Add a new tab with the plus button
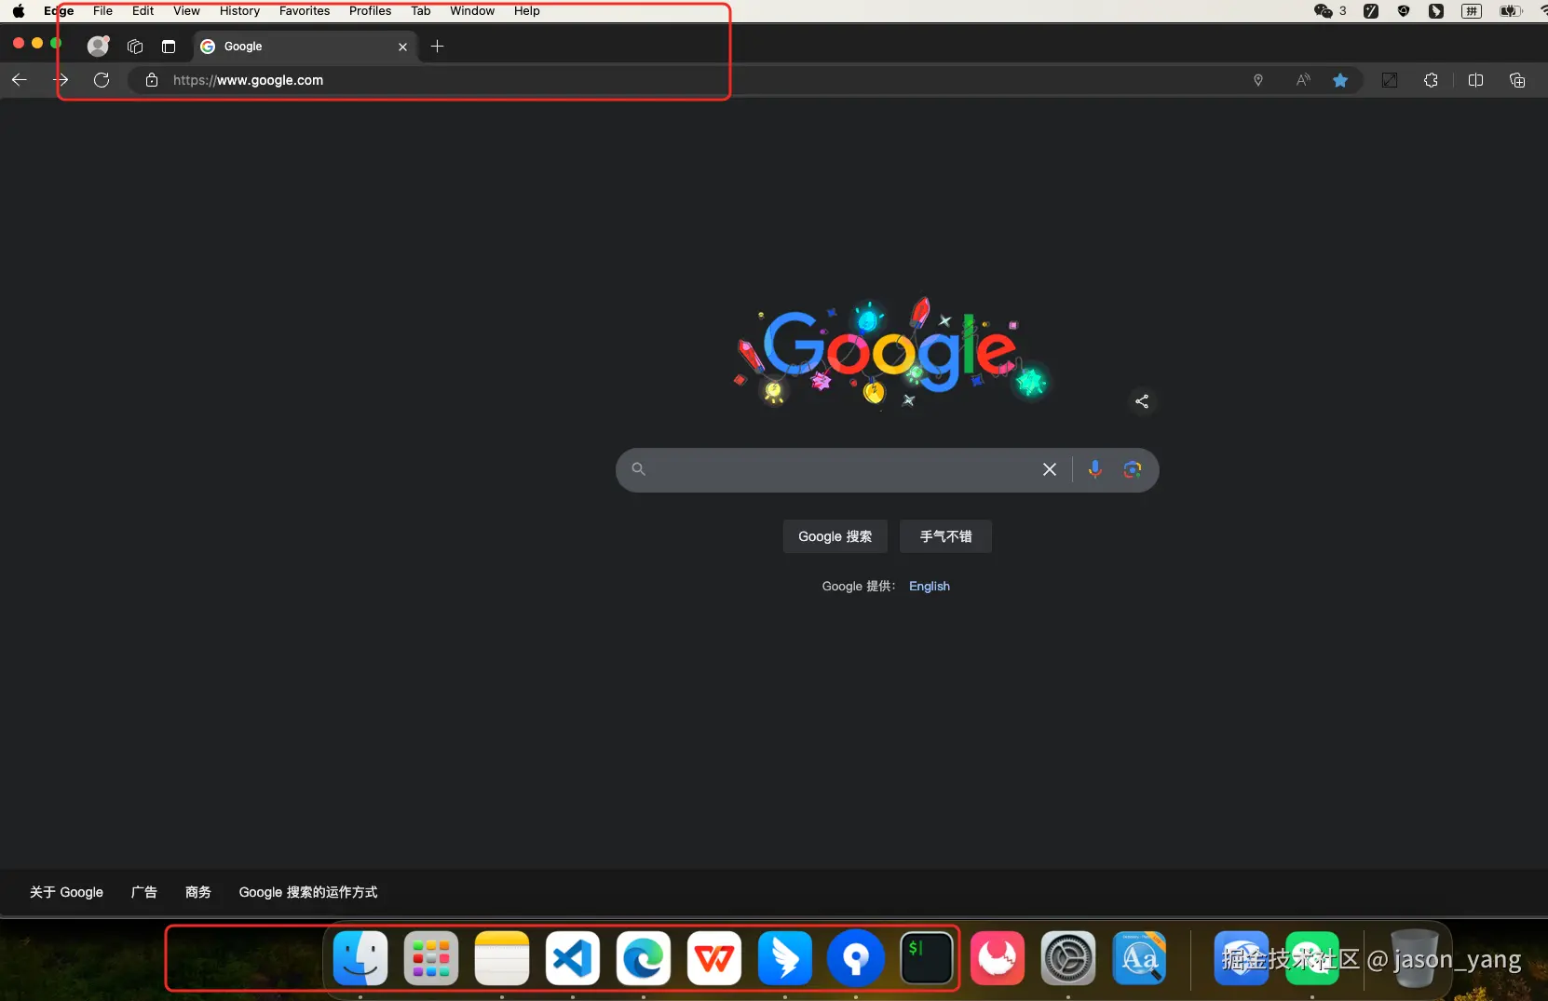The height and width of the screenshot is (1001, 1548). (437, 47)
